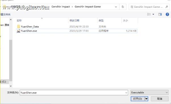Expand the view options dropdown arrow
Viewport: 171px width, 104px height.
(153, 14)
